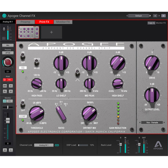This screenshot has height=168, width=168.
Task: Select the previous preset with the left arrow
Action: [127, 16]
